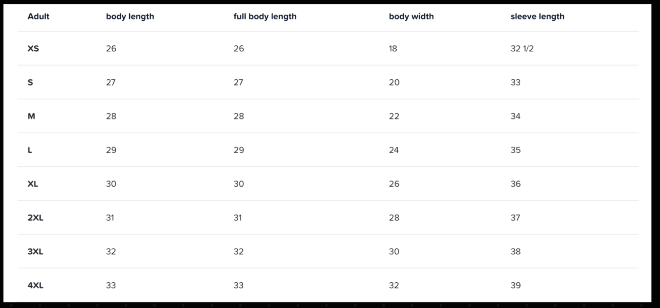The height and width of the screenshot is (308, 660).
Task: Click the 4XL sleeve length value 39
Action: click(x=515, y=286)
